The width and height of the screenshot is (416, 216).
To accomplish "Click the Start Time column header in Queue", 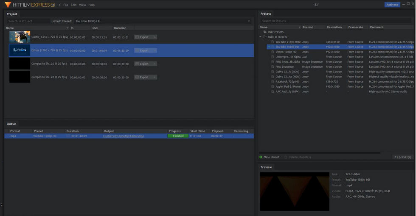I will 198,131.
